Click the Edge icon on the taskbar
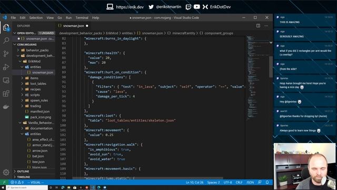The height and width of the screenshot is (190, 337). coord(63,188)
